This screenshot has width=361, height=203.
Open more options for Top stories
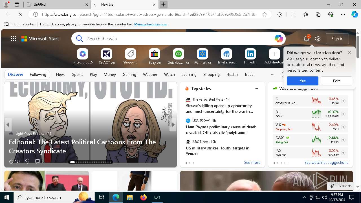256,89
